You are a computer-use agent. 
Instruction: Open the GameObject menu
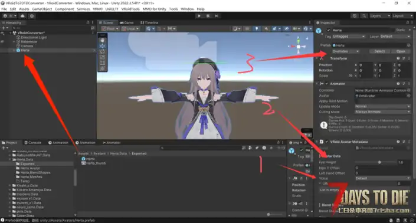pyautogui.click(x=42, y=9)
